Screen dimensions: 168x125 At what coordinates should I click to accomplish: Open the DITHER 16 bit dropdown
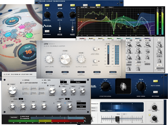tap(81, 107)
